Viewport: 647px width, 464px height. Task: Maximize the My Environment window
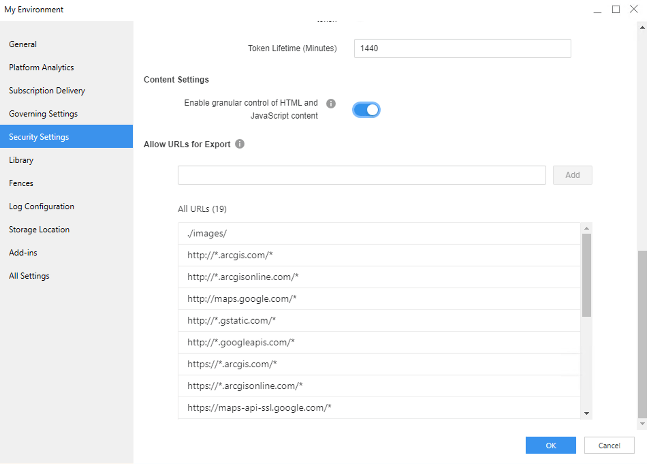tap(616, 9)
